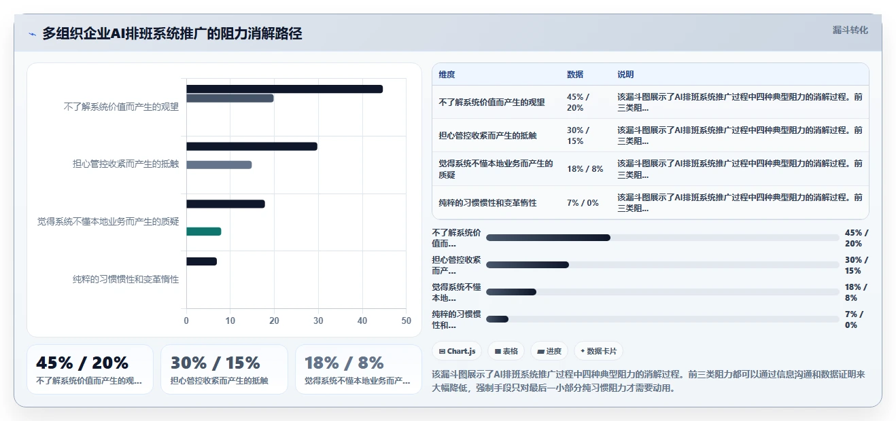
Task: Click the table's 18% / 8% data cell
Action: pos(585,169)
